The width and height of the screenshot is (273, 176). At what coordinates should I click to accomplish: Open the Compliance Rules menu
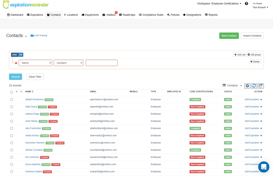pos(151,15)
